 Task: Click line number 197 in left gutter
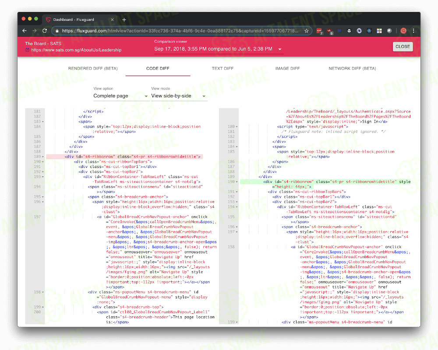click(37, 217)
